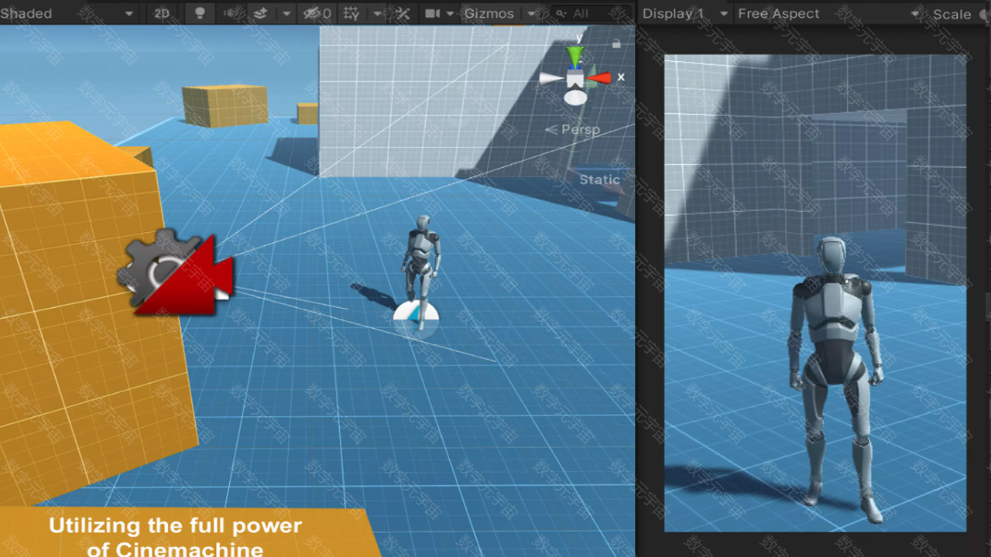Click the scene camera settings icon
The image size is (991, 557).
pos(432,13)
